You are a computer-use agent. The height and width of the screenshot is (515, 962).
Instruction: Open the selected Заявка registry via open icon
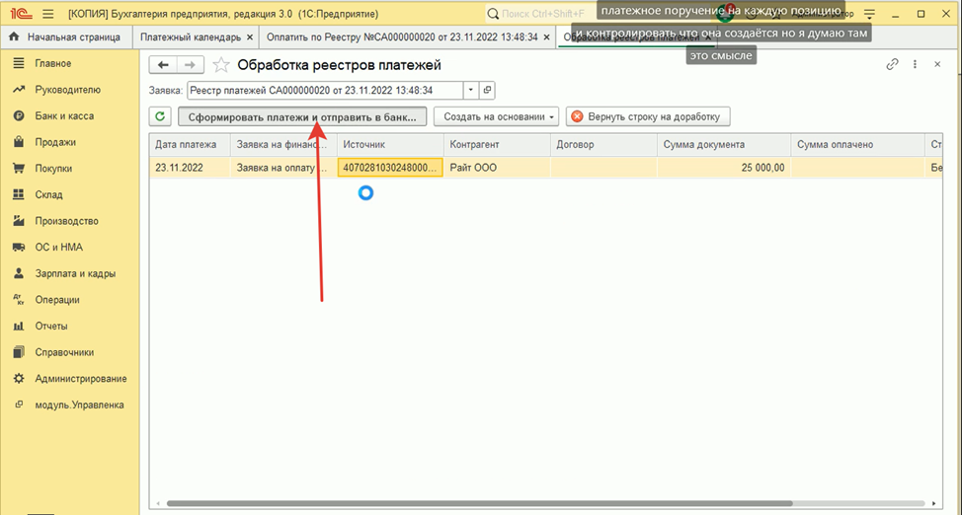click(487, 90)
